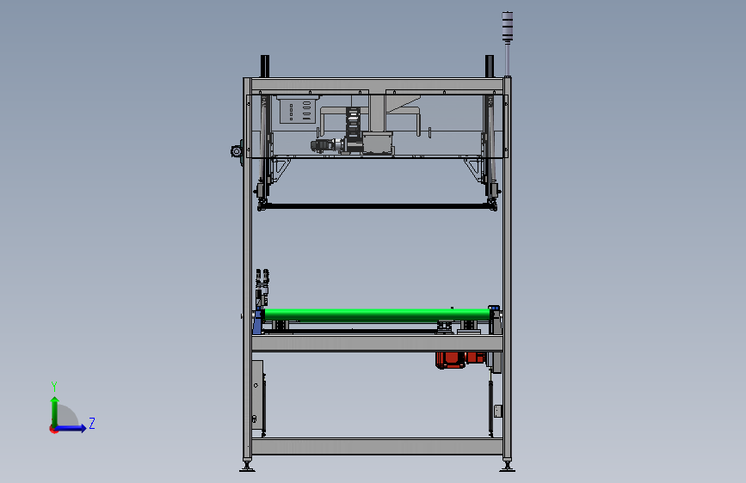Select the right leveling foot of the frame
The image size is (746, 483).
507,467
